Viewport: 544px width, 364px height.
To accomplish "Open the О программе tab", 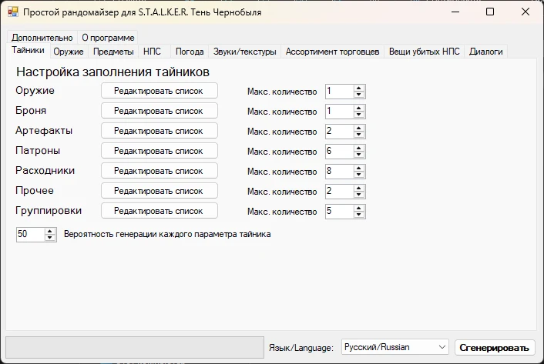I will click(x=108, y=38).
